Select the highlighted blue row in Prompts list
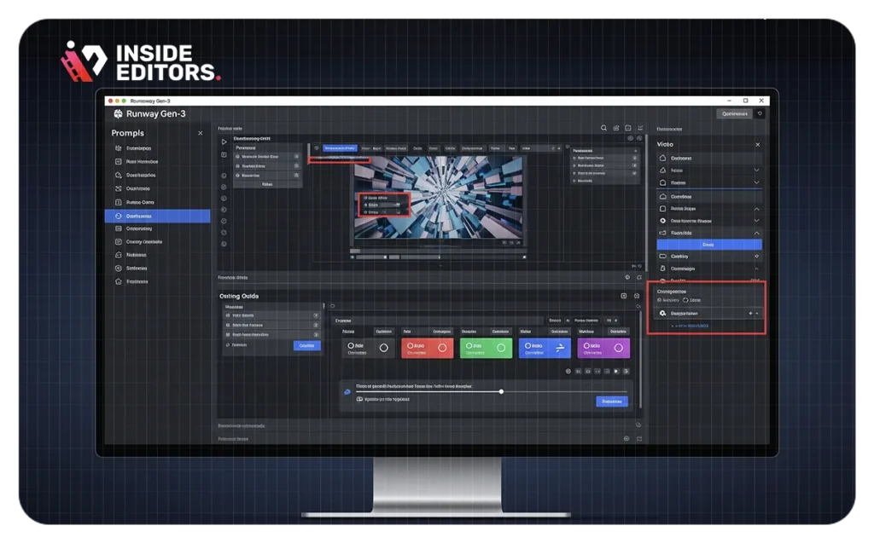This screenshot has height=543, width=874. pos(158,216)
